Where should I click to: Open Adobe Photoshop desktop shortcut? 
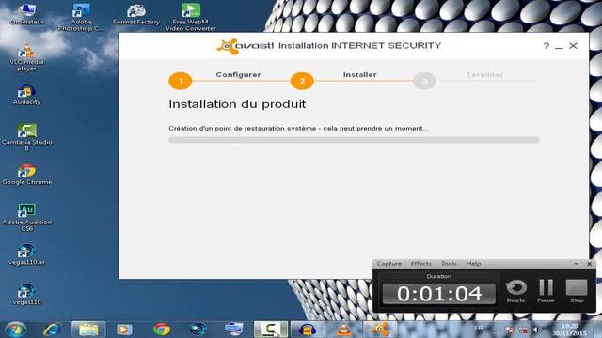click(81, 16)
